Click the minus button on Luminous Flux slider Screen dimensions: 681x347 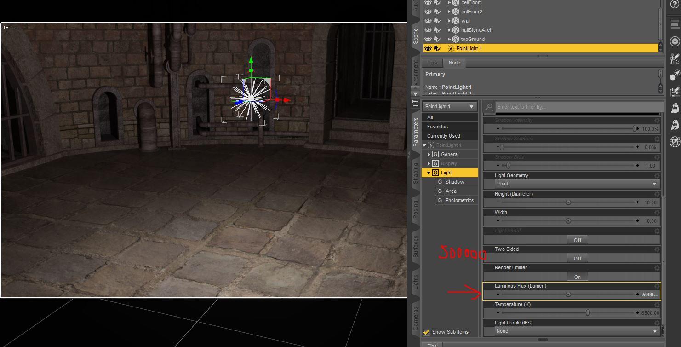(498, 295)
